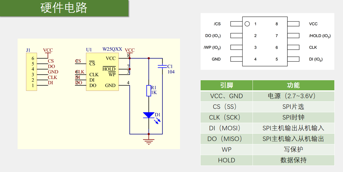Select the CLK net label on connector J1
This screenshot has width=343, height=172.
click(53, 77)
